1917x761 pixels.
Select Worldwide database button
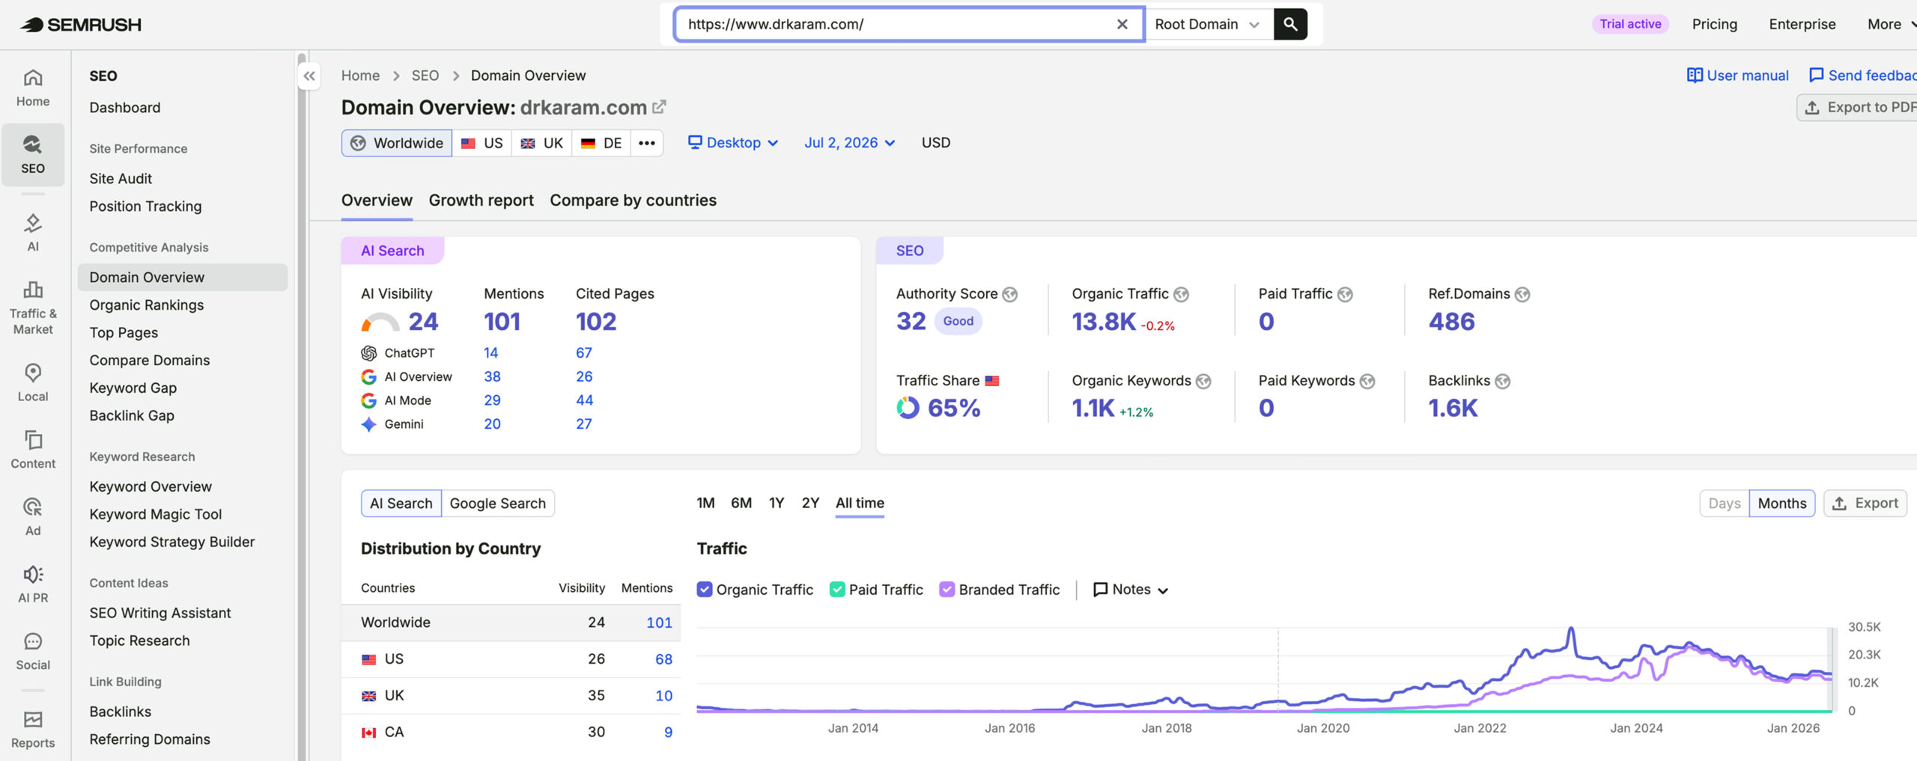click(397, 143)
